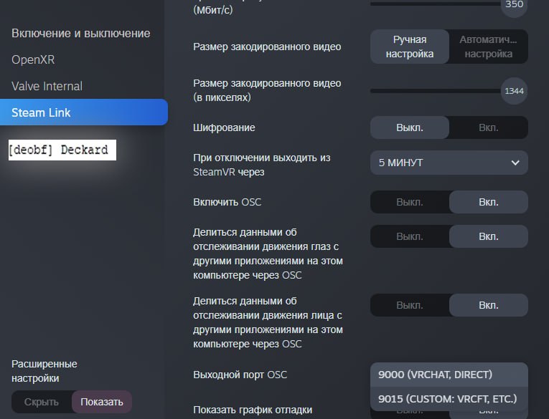Open the Valve Internal section

click(x=47, y=86)
